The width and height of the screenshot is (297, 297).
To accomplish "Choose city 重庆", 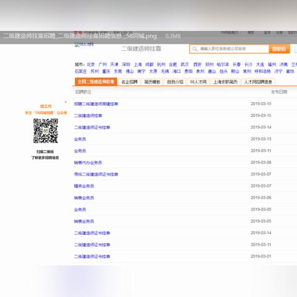I will click(106, 71).
